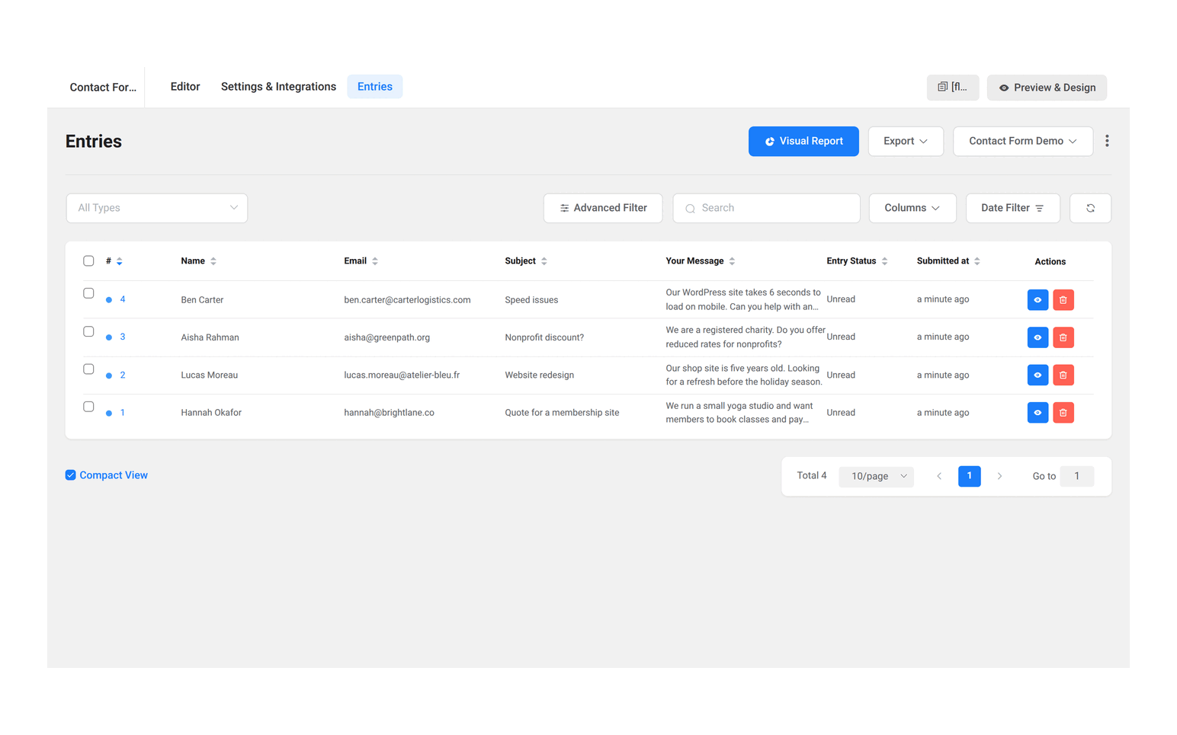Select the checkbox for Lucas Moreau's entry
This screenshot has height=735, width=1177.
pos(88,369)
